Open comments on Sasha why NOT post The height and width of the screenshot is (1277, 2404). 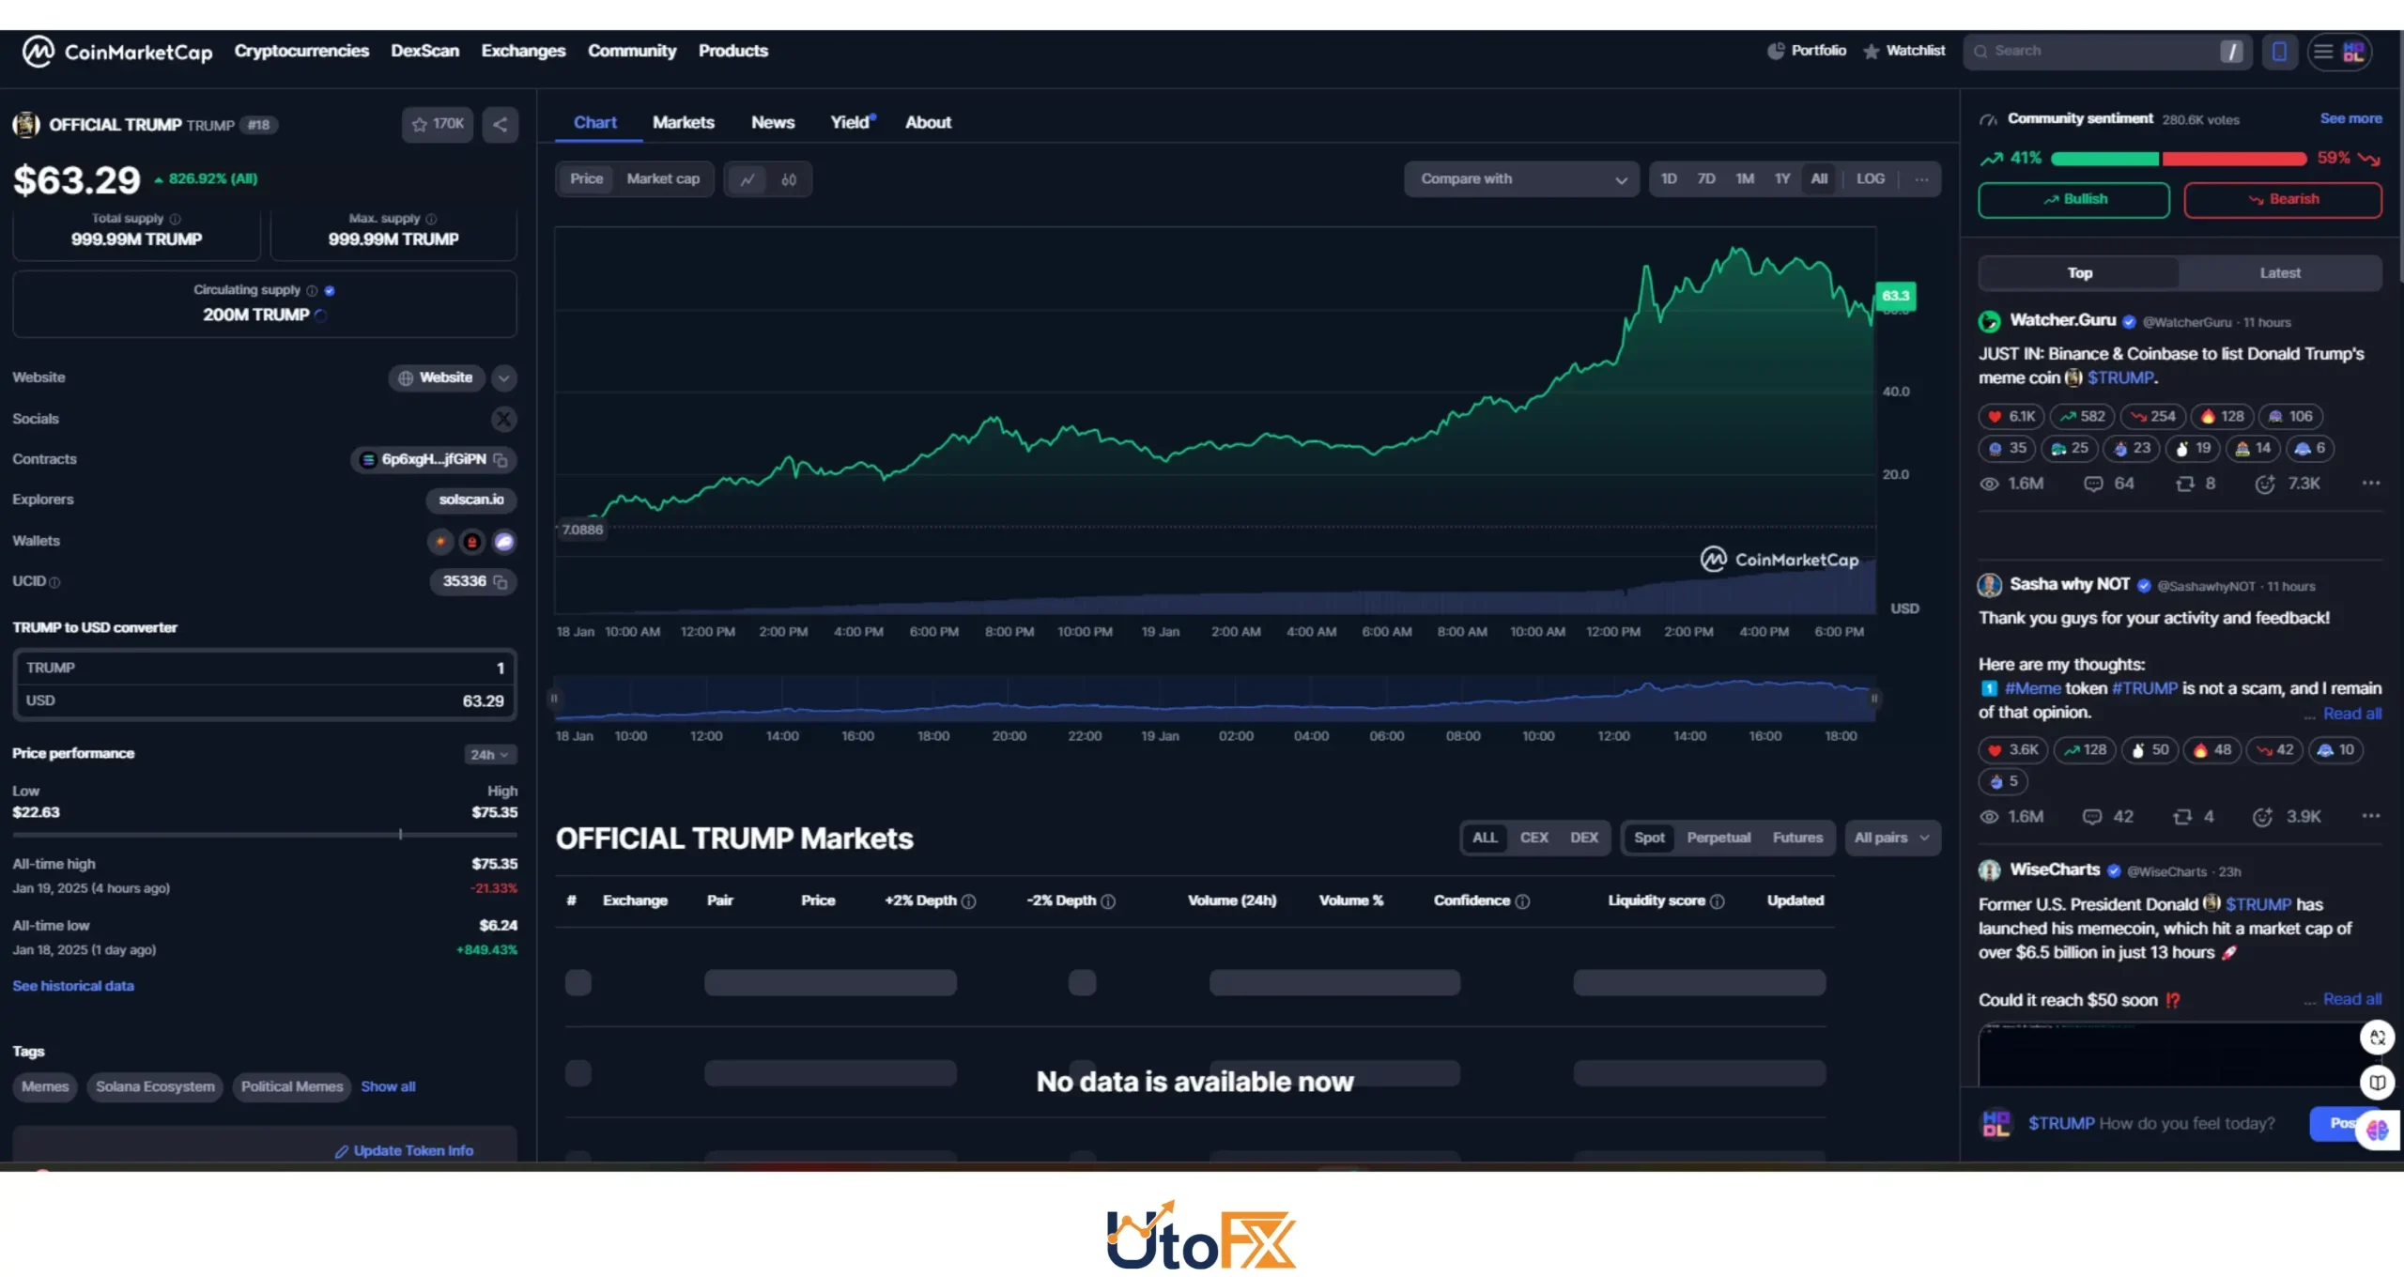coord(2108,817)
